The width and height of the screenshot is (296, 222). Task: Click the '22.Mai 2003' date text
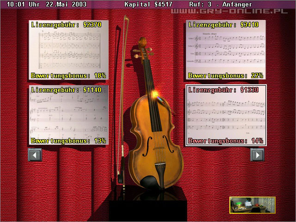point(66,4)
